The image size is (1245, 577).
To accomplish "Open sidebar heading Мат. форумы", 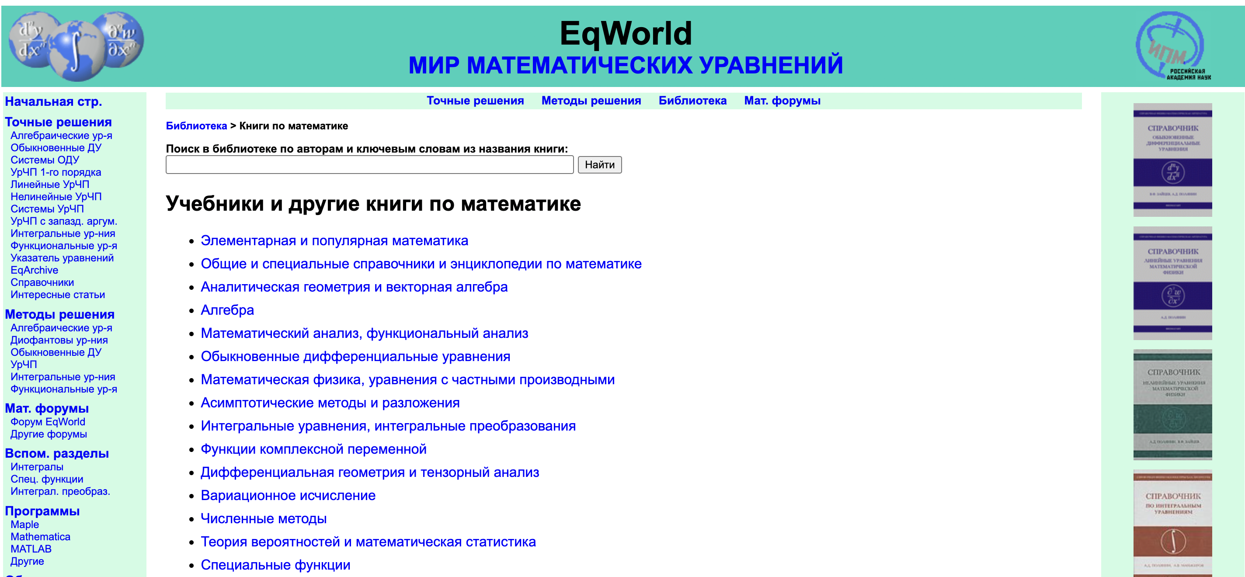I will tap(47, 408).
